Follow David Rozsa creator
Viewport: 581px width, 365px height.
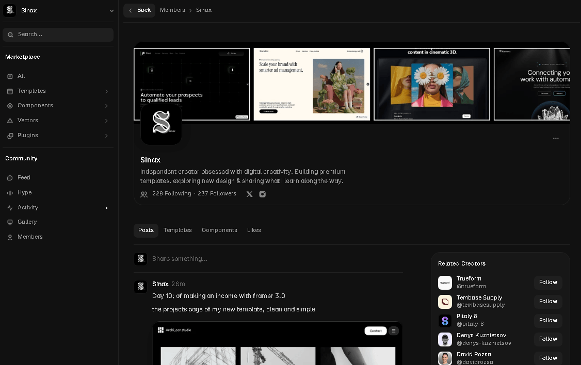point(548,358)
